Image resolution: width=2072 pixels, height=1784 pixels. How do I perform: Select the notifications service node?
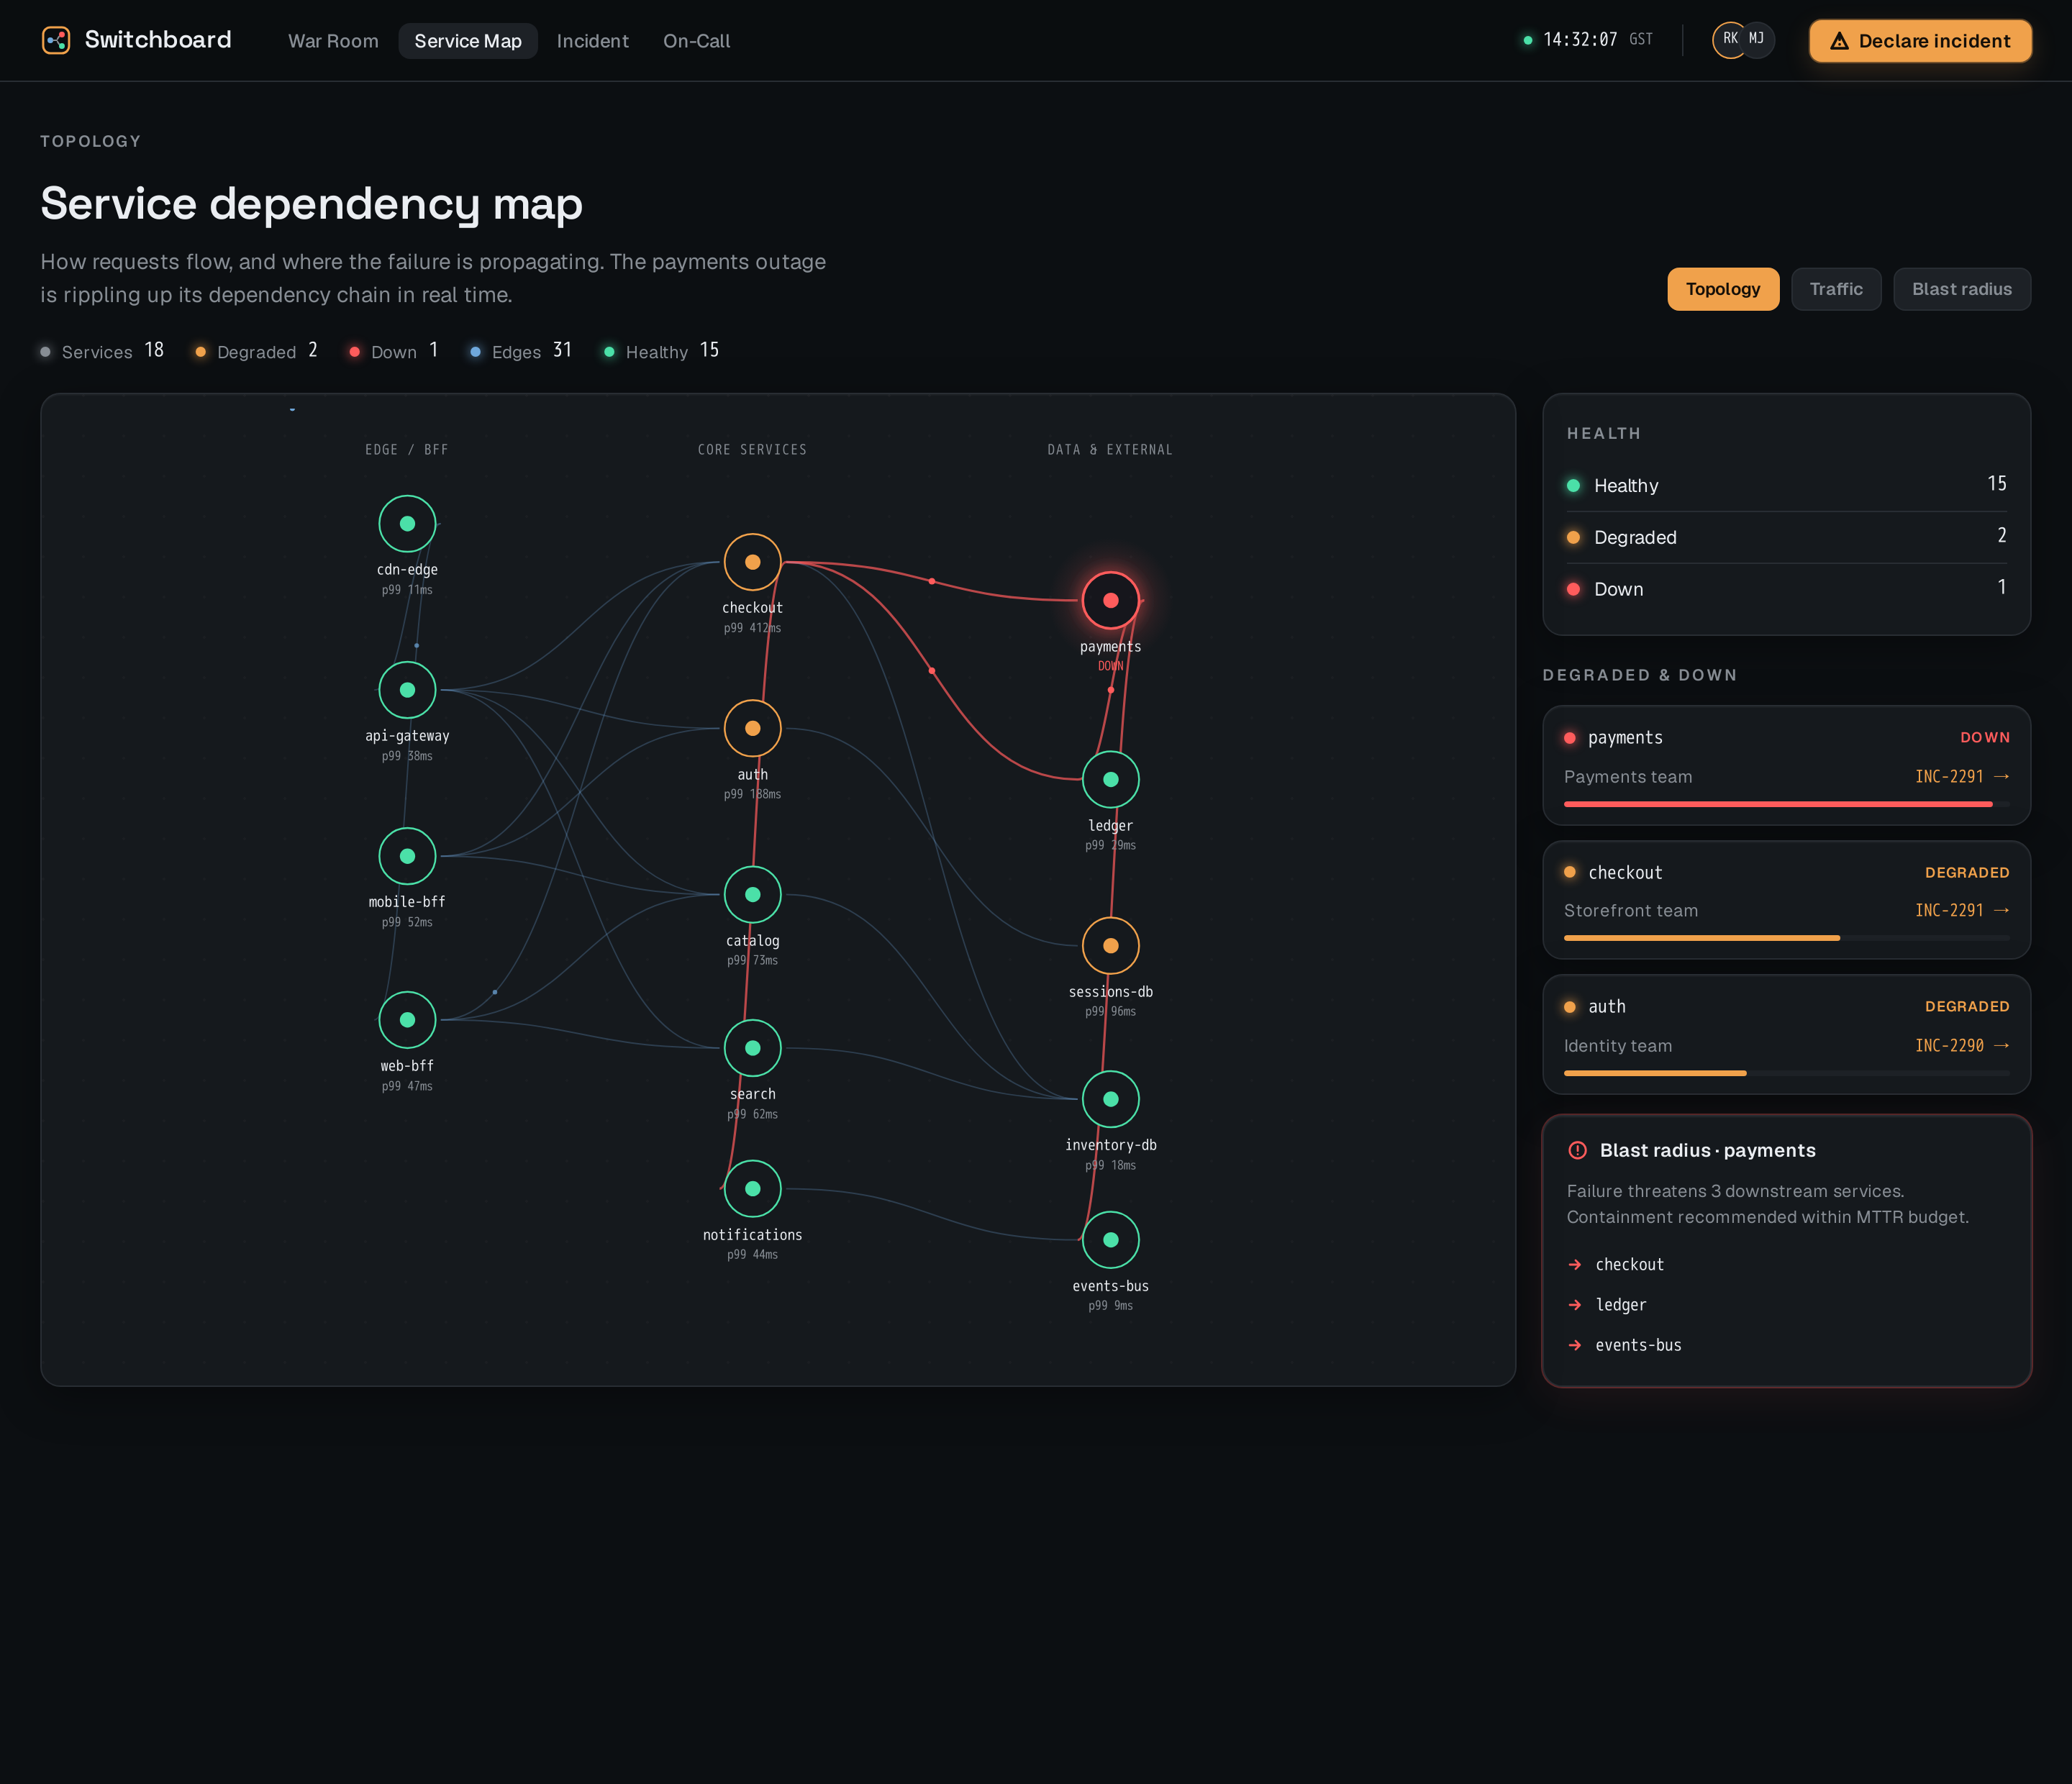(x=752, y=1188)
